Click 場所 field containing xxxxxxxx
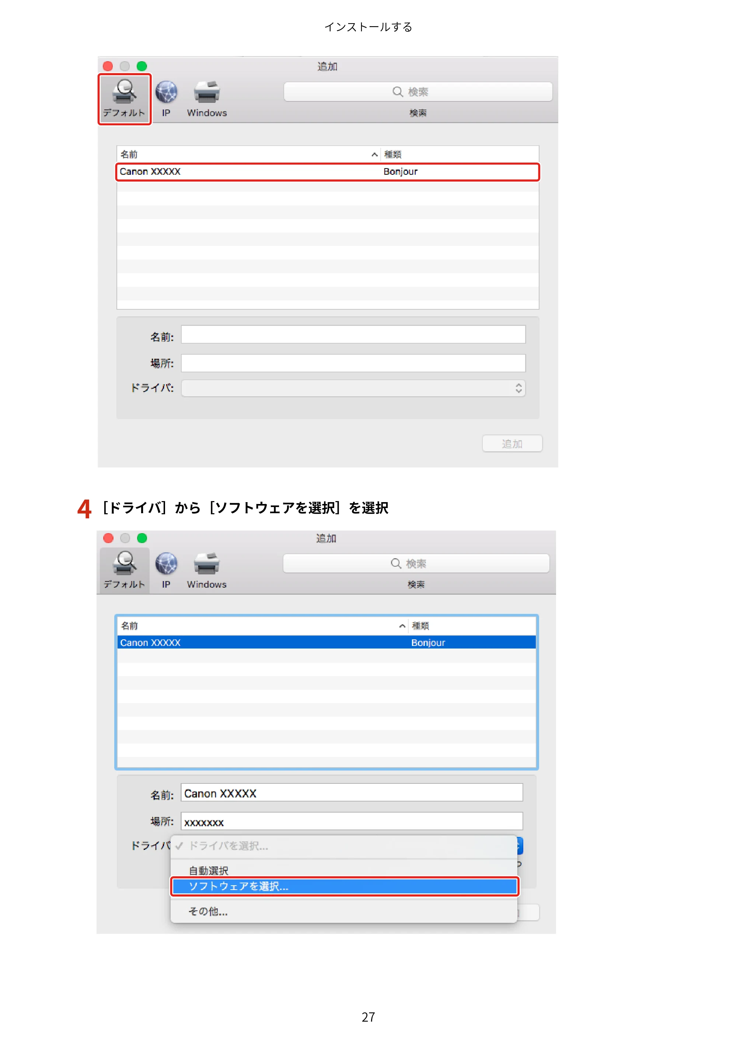The width and height of the screenshot is (737, 1043). pos(352,821)
